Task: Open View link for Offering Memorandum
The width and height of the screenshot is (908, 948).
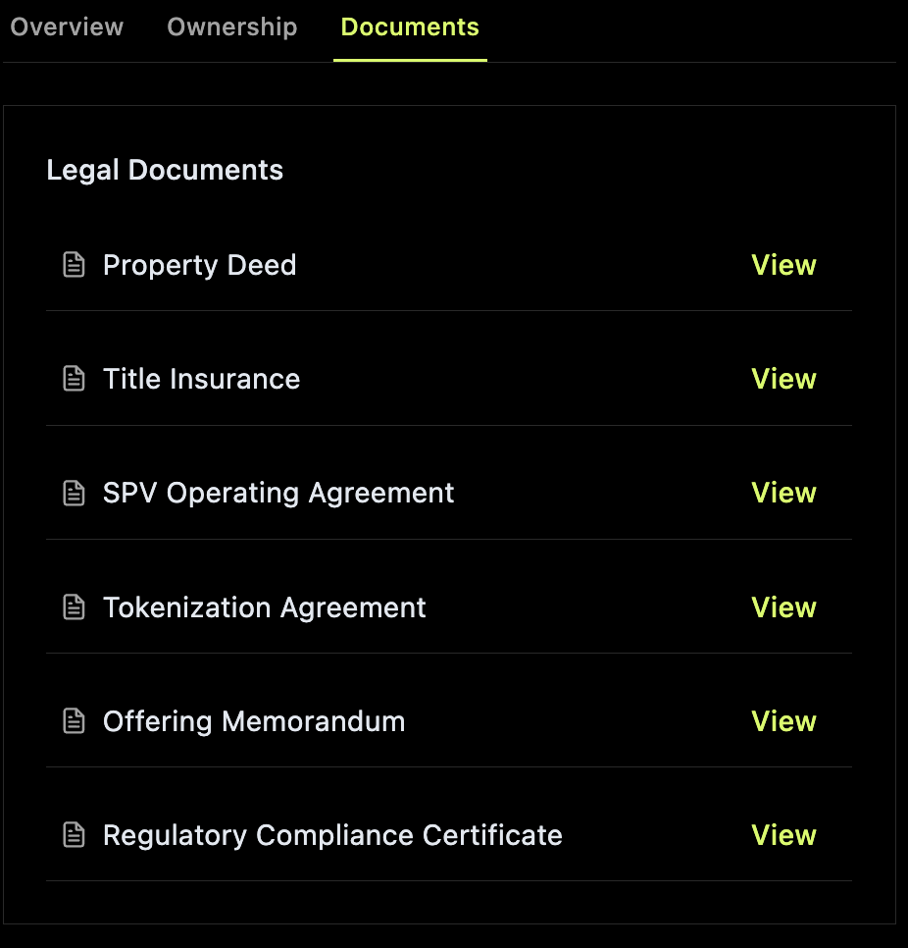Action: (783, 721)
